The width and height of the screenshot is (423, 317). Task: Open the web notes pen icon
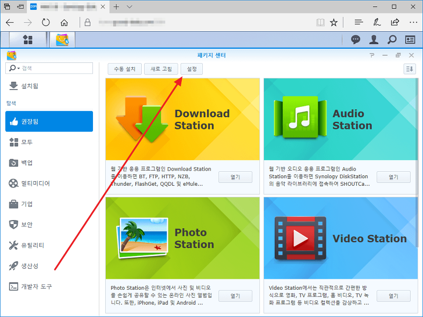(377, 23)
